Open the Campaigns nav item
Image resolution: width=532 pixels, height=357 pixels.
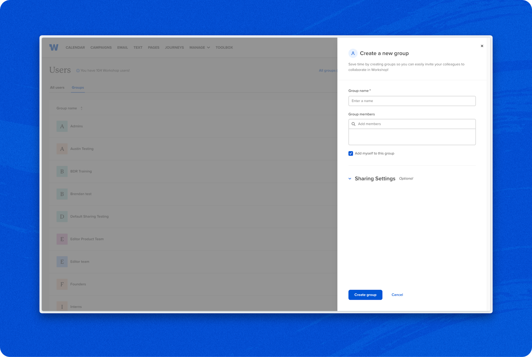click(101, 48)
